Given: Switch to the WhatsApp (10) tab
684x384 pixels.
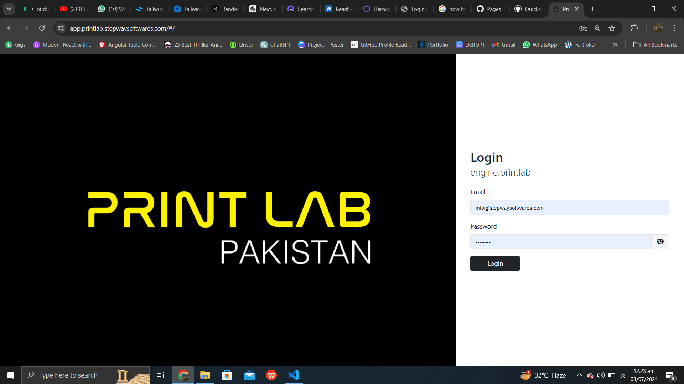Looking at the screenshot, I should tap(112, 9).
